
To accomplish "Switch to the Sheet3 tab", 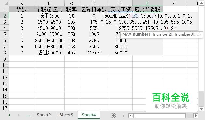I will coord(66,115).
